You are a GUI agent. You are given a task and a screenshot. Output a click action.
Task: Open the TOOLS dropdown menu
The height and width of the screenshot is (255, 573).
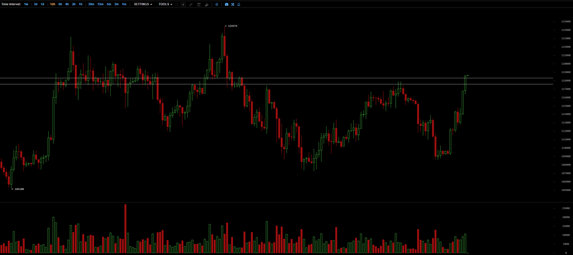pyautogui.click(x=165, y=4)
